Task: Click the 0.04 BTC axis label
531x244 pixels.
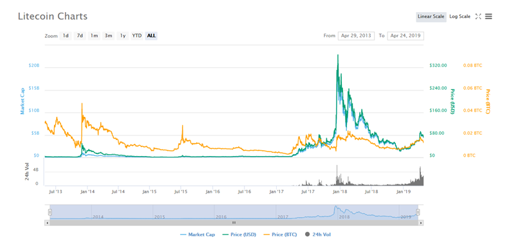Action: (x=472, y=110)
